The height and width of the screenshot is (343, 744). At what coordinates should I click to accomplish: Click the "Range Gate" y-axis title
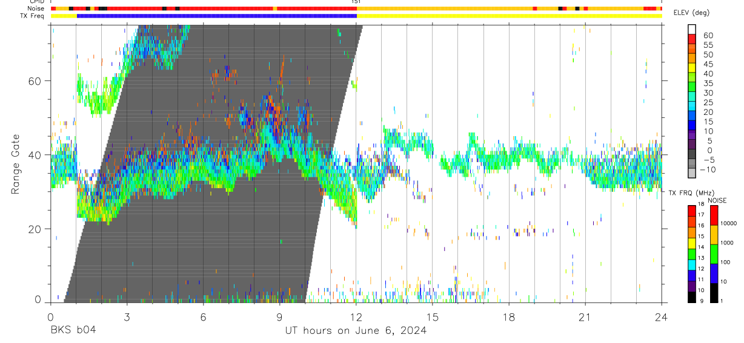click(15, 165)
